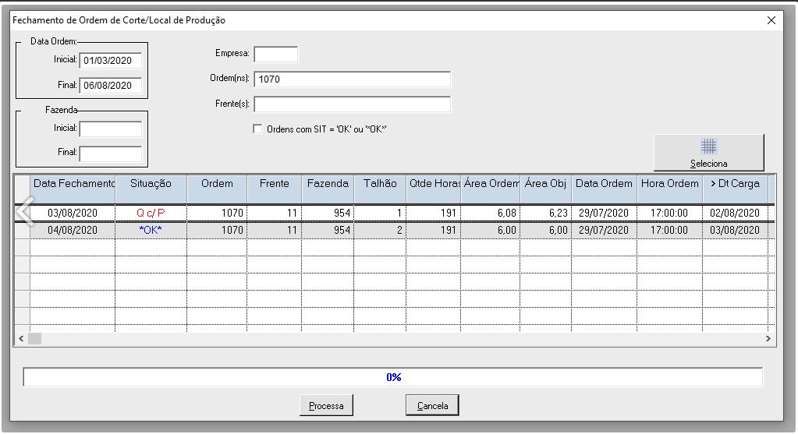Click Ordem 1070 cell in first row
Viewport: 798px width, 434px height.
tap(218, 213)
